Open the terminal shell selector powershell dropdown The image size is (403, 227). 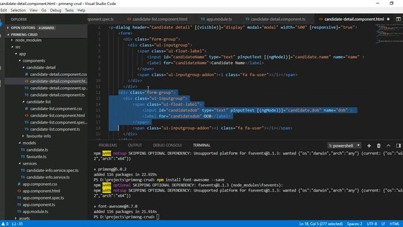click(x=344, y=146)
